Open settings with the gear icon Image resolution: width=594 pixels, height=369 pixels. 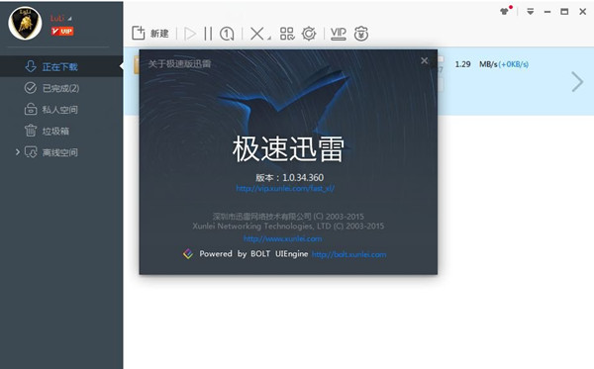click(x=309, y=34)
